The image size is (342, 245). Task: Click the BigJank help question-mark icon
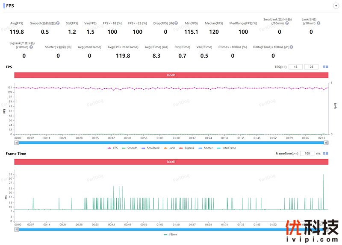pos(31,47)
